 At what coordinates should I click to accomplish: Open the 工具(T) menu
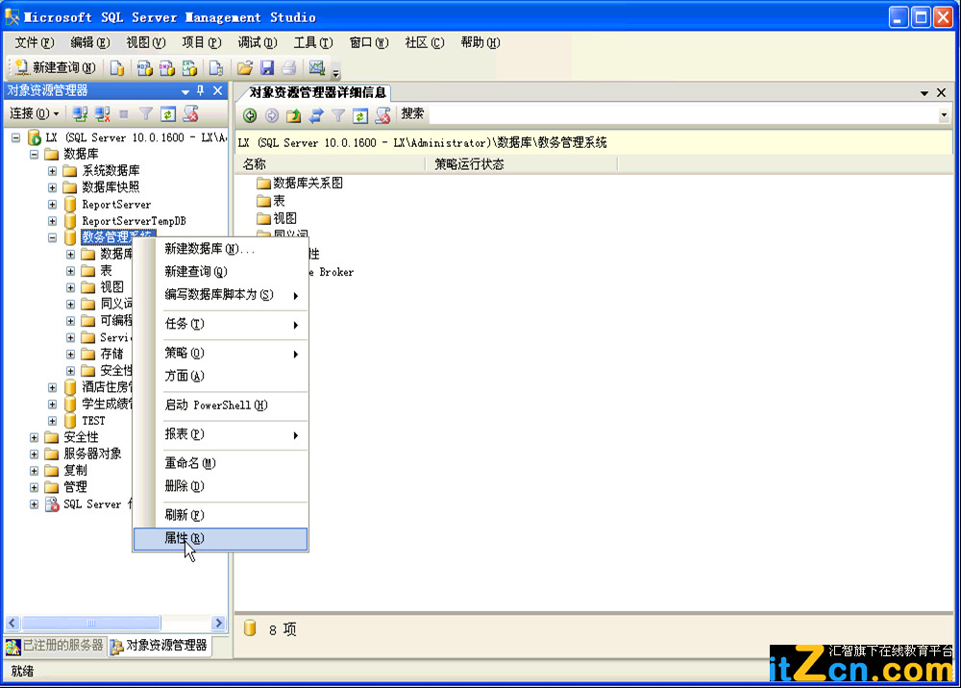(312, 42)
